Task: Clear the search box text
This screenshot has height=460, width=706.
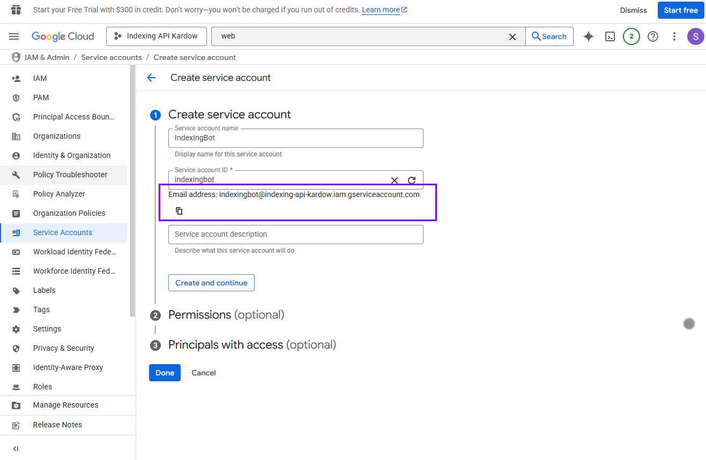Action: [512, 36]
